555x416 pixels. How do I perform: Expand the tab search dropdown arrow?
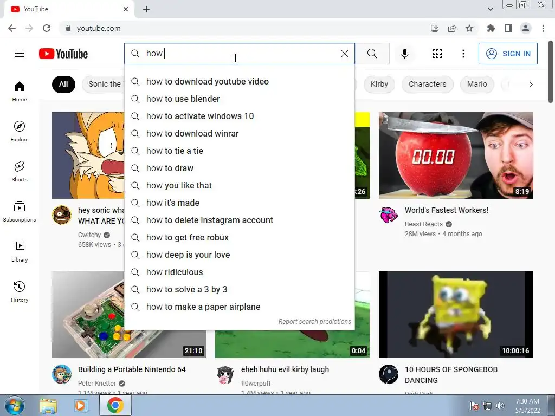tap(490, 9)
